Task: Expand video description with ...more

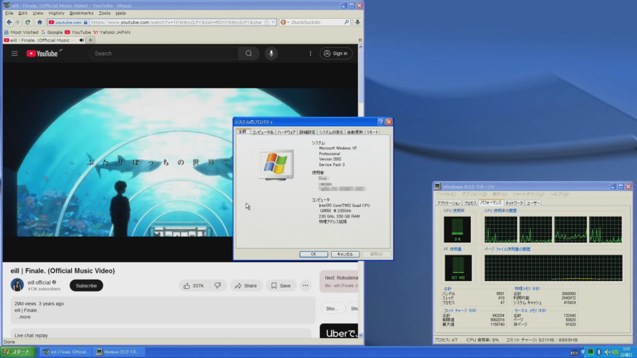Action: coord(23,317)
